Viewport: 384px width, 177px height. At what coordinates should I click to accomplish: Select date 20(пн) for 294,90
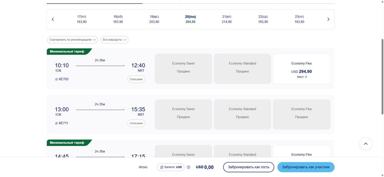pyautogui.click(x=190, y=19)
